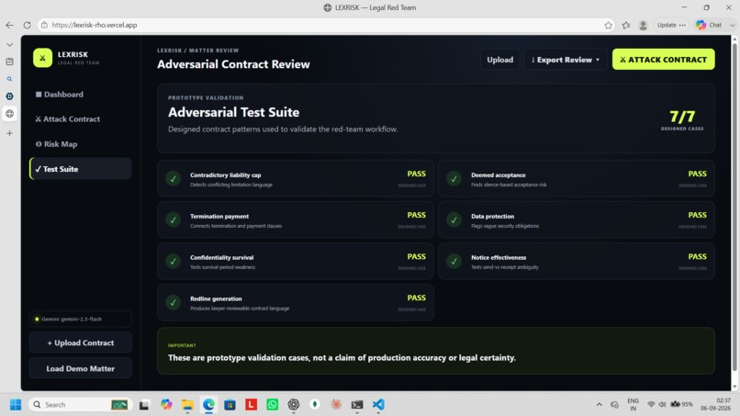740x416 pixels.
Task: Show hidden system tray icons chevron
Action: click(599, 405)
